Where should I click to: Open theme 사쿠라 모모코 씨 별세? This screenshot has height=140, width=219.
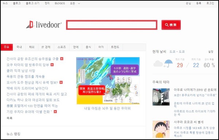[189, 122]
